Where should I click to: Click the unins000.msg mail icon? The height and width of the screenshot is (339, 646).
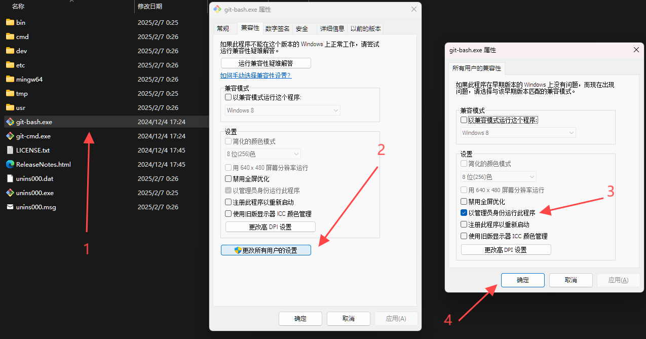9,207
